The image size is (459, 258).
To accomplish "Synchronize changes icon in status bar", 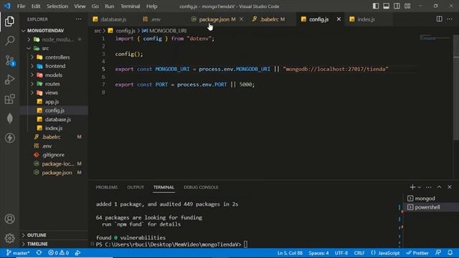I will pos(39,253).
